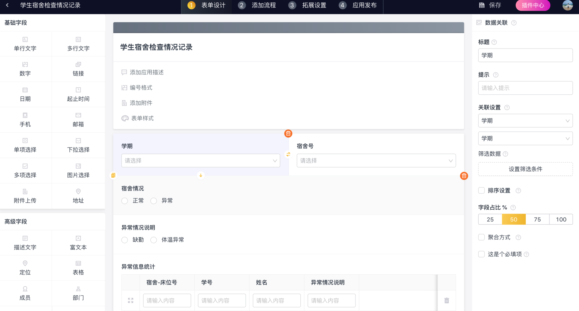This screenshot has width=579, height=311.
Task: Add a 成员 field from 高级字段
Action: coord(25,293)
